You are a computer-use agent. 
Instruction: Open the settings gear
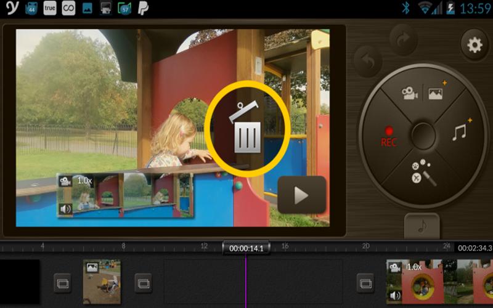click(475, 45)
